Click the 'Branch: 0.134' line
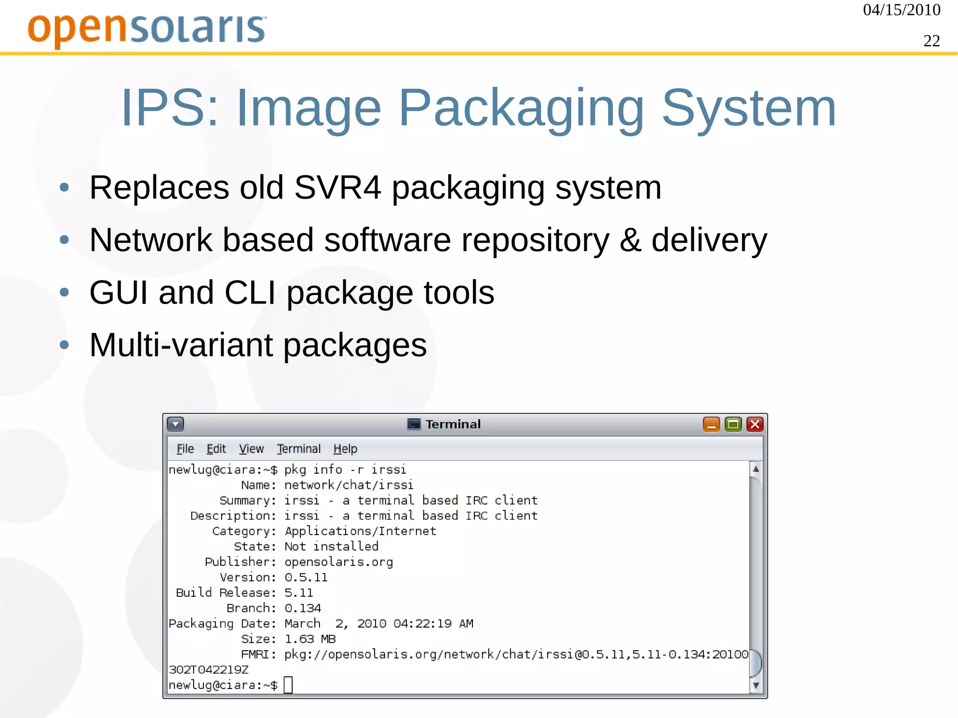958x718 pixels. 274,609
